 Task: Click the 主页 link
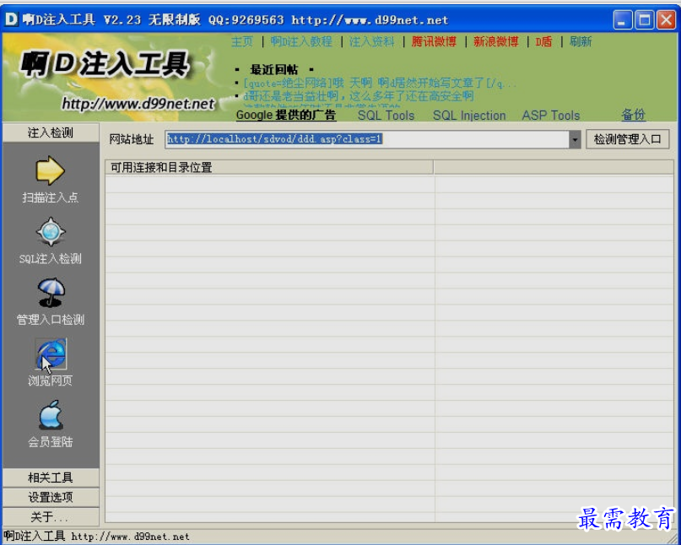click(x=242, y=41)
